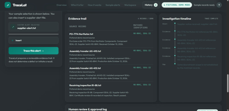229x111 pixels.
Task: Click Supplier notice received timeline entry
Action: point(197,24)
